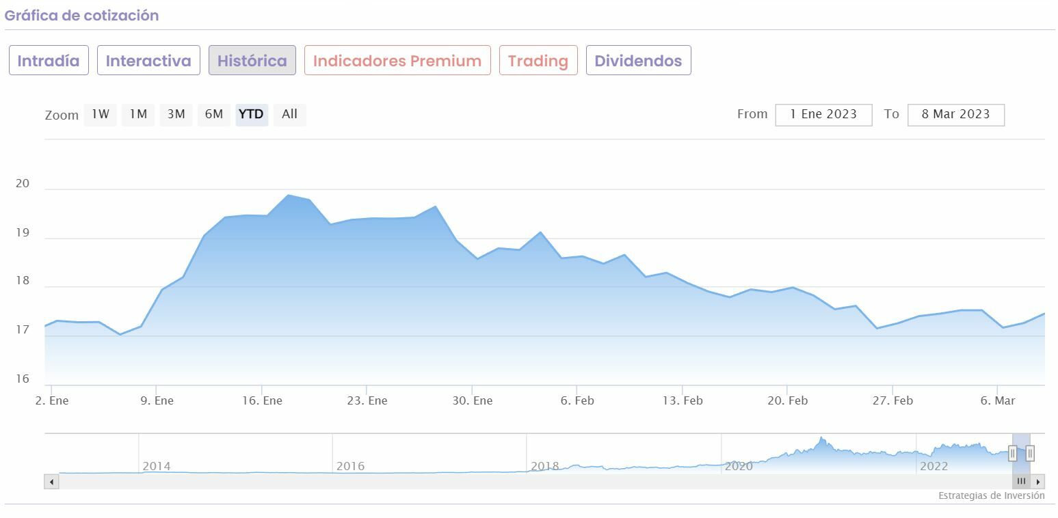Choose the YTD zoom option
The image size is (1058, 518).
(x=252, y=115)
